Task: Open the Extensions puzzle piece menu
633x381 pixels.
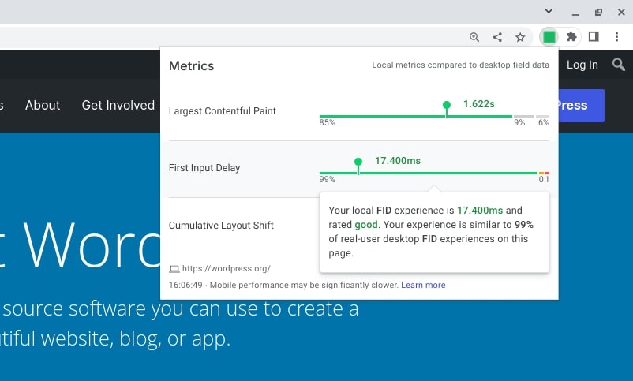Action: [x=571, y=37]
